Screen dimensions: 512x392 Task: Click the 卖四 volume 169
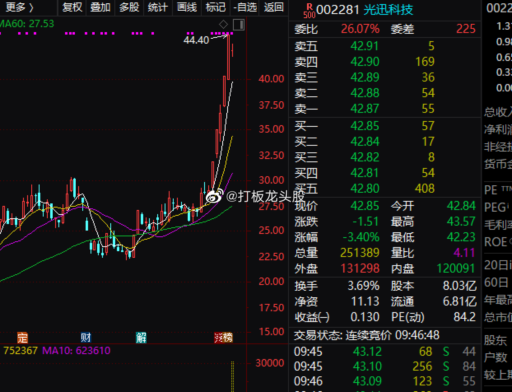(x=425, y=62)
